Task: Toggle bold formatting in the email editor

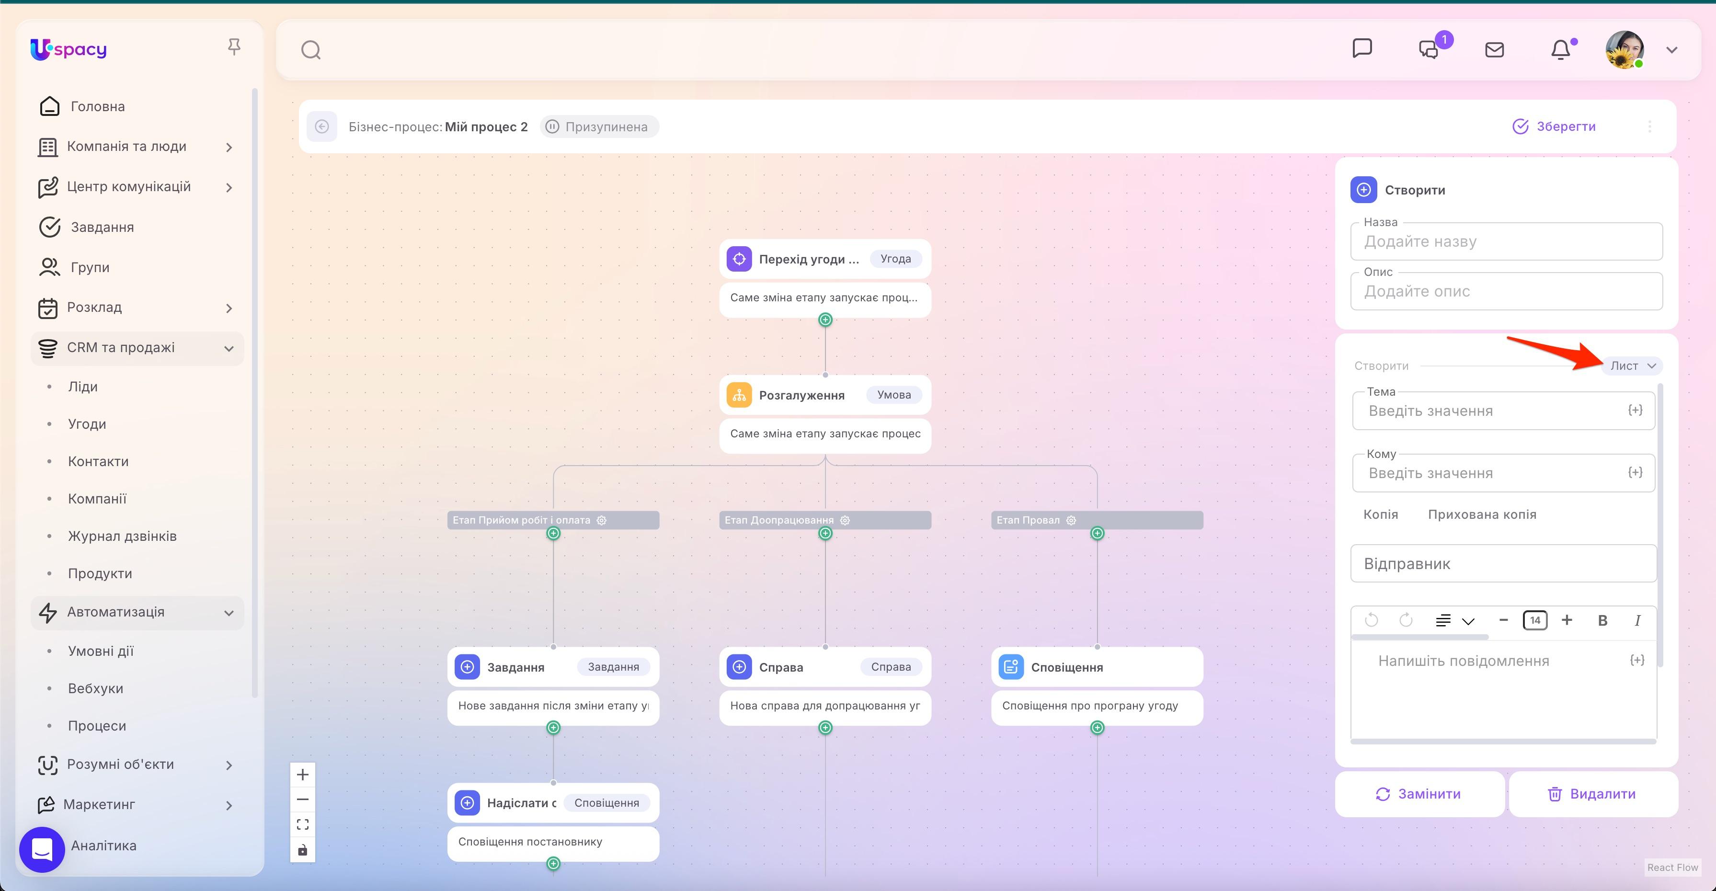Action: (1603, 620)
